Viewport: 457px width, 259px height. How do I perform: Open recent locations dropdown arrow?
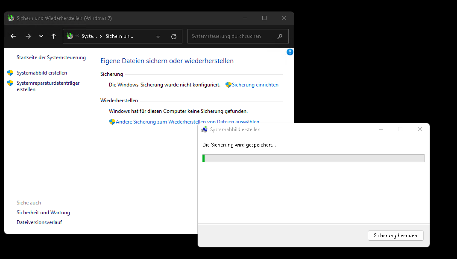[x=41, y=36]
